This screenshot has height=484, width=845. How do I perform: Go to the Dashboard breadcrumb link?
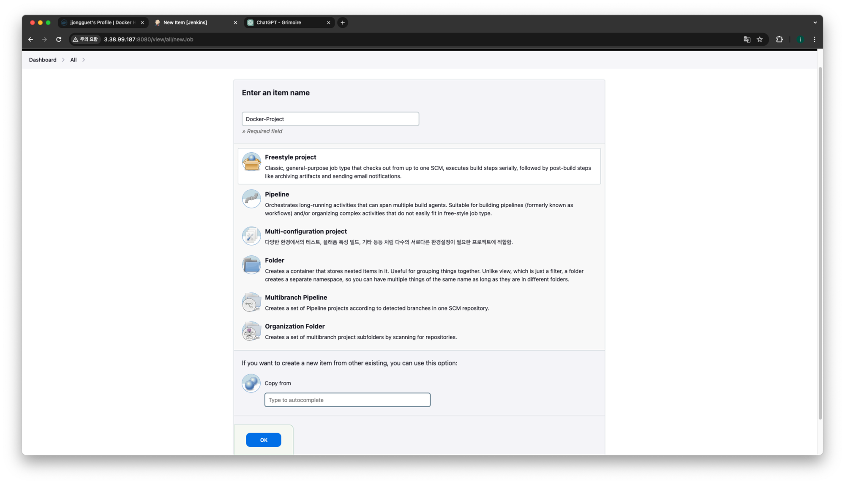(x=43, y=60)
